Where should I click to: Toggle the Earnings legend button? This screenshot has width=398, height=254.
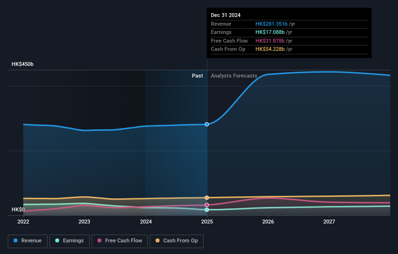tap(69, 241)
